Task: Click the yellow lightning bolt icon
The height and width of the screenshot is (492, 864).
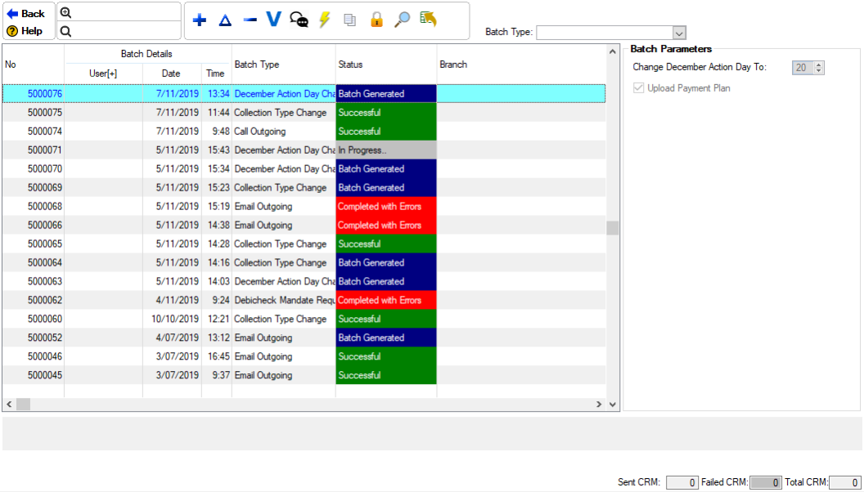Action: pos(325,20)
